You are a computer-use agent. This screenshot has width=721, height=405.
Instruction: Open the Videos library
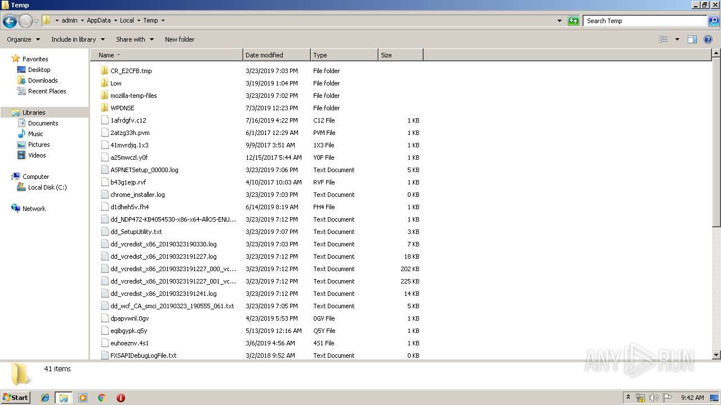pyautogui.click(x=37, y=155)
